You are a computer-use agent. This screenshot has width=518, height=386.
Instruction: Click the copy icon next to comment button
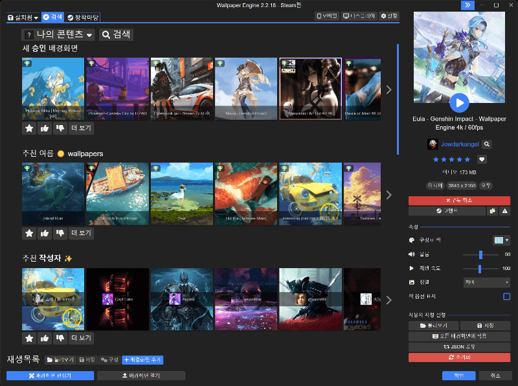(493, 211)
